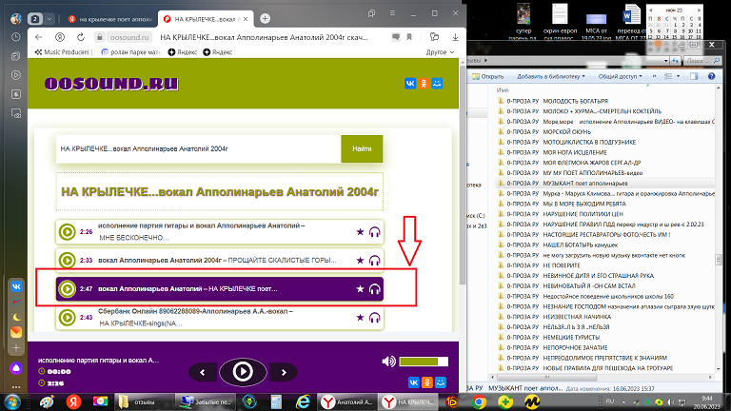
Task: Share to VK in site header
Action: [410, 84]
